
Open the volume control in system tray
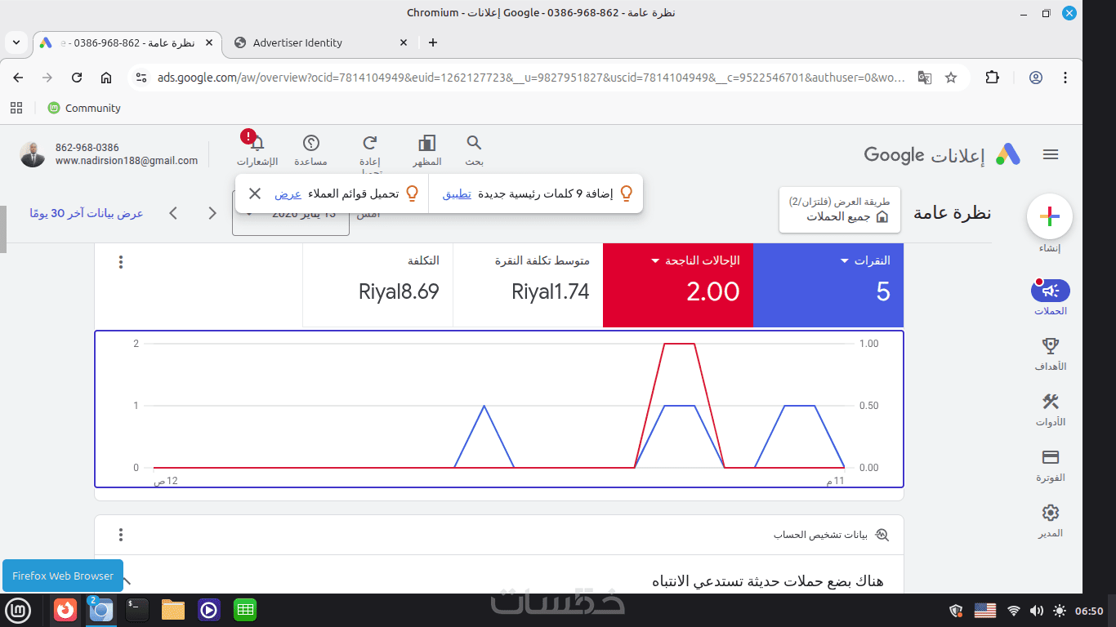pyautogui.click(x=1037, y=611)
